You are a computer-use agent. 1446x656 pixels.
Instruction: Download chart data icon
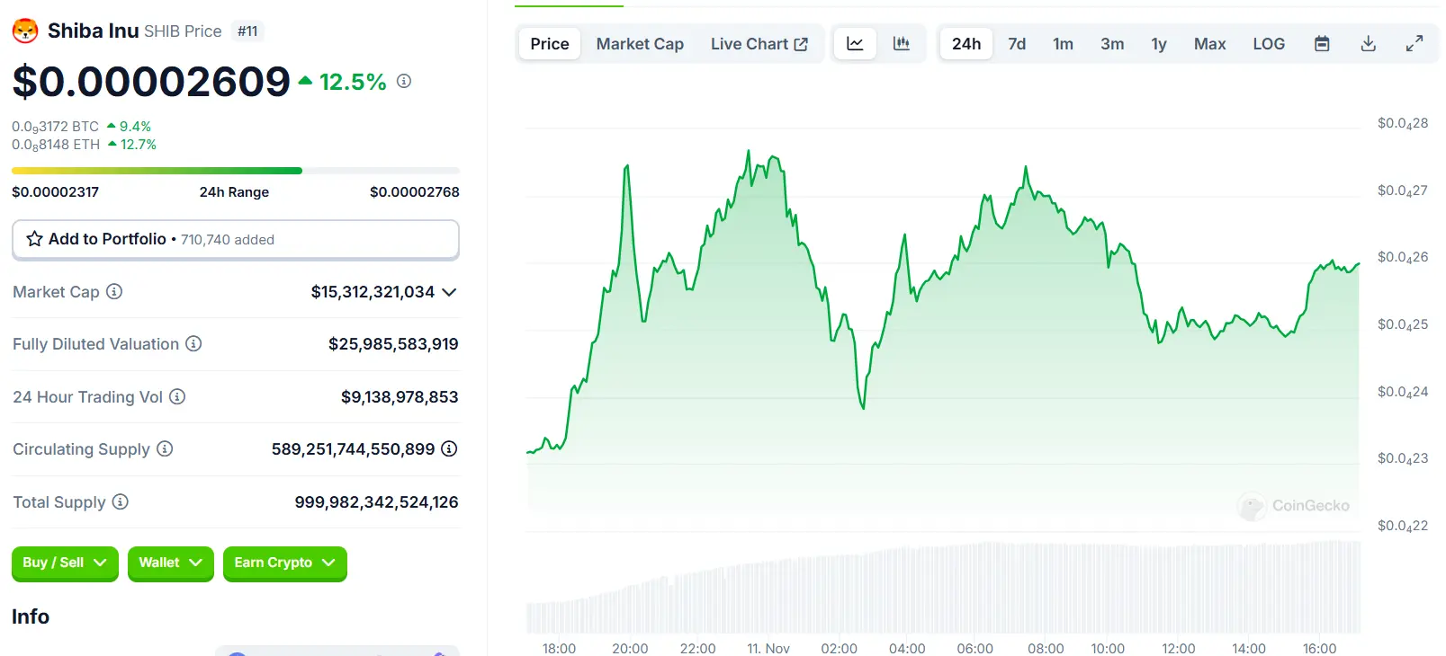coord(1368,43)
